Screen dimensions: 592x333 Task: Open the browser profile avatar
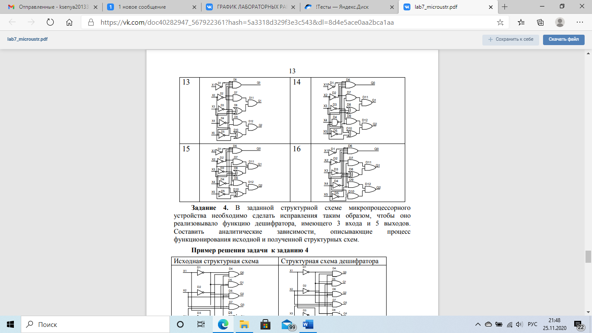[x=560, y=23]
